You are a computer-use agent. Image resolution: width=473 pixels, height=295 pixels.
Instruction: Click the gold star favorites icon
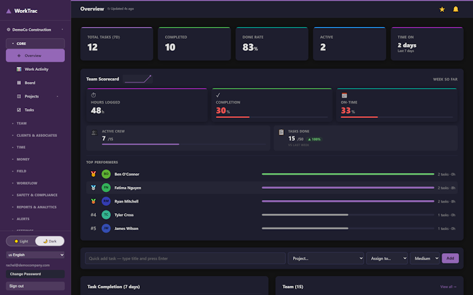pos(442,9)
